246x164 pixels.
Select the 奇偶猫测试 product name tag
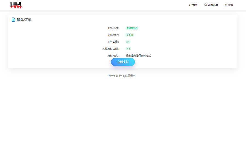[x=132, y=28]
